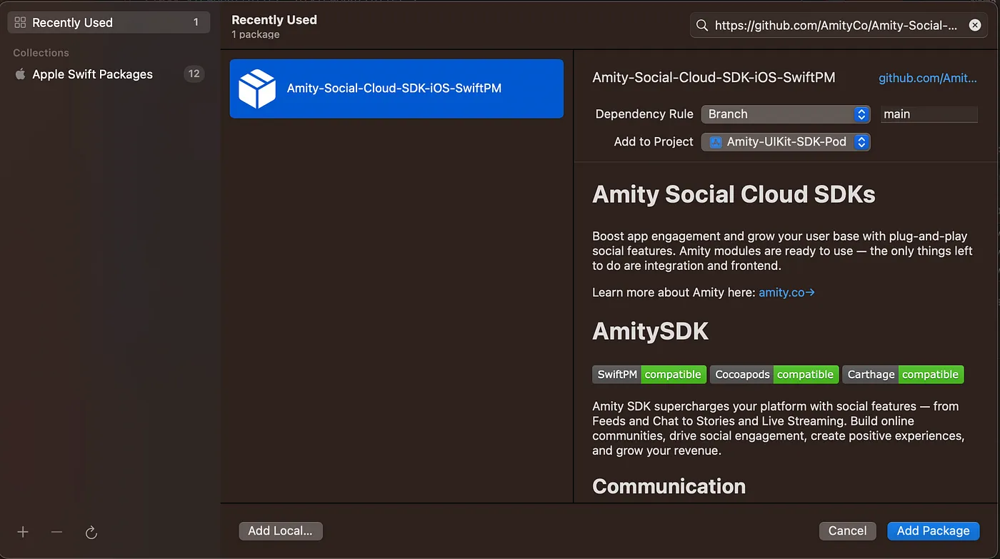Open the Dependency Rule Branch dropdown
The height and width of the screenshot is (559, 1000).
tap(785, 114)
